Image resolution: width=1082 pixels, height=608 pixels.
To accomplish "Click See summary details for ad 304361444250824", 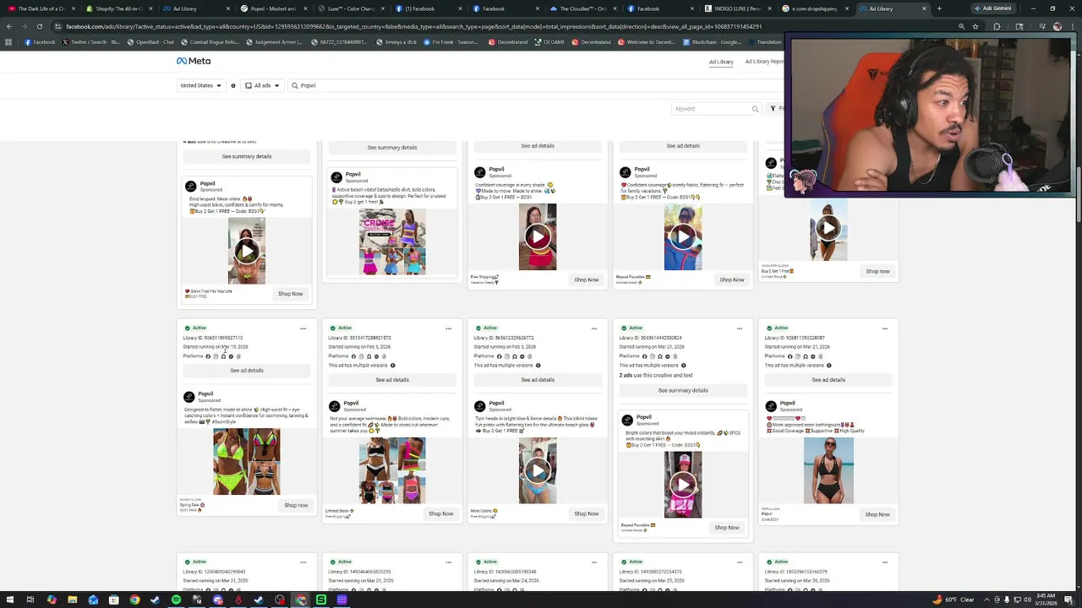I will (683, 390).
